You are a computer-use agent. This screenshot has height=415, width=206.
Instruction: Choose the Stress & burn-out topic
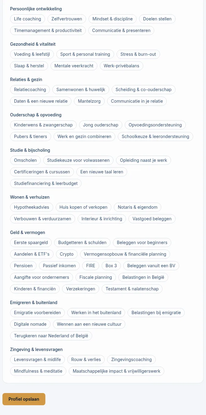coord(138,54)
